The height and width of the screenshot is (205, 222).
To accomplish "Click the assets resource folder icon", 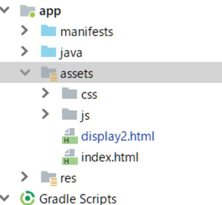I will click(x=49, y=74).
